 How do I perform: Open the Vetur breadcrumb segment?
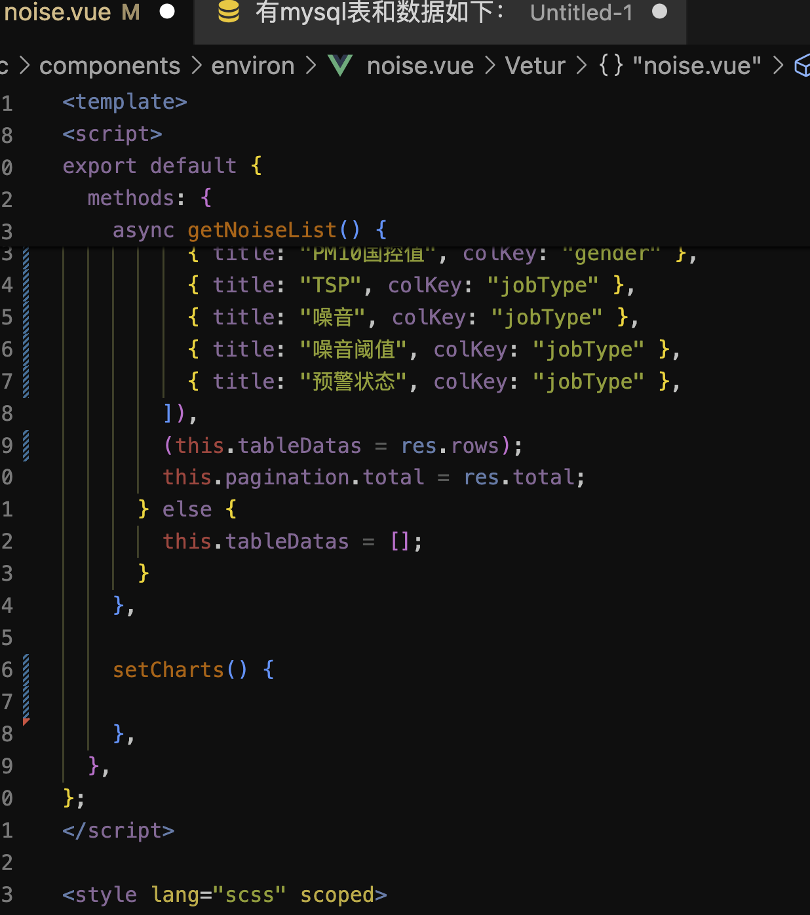point(535,66)
